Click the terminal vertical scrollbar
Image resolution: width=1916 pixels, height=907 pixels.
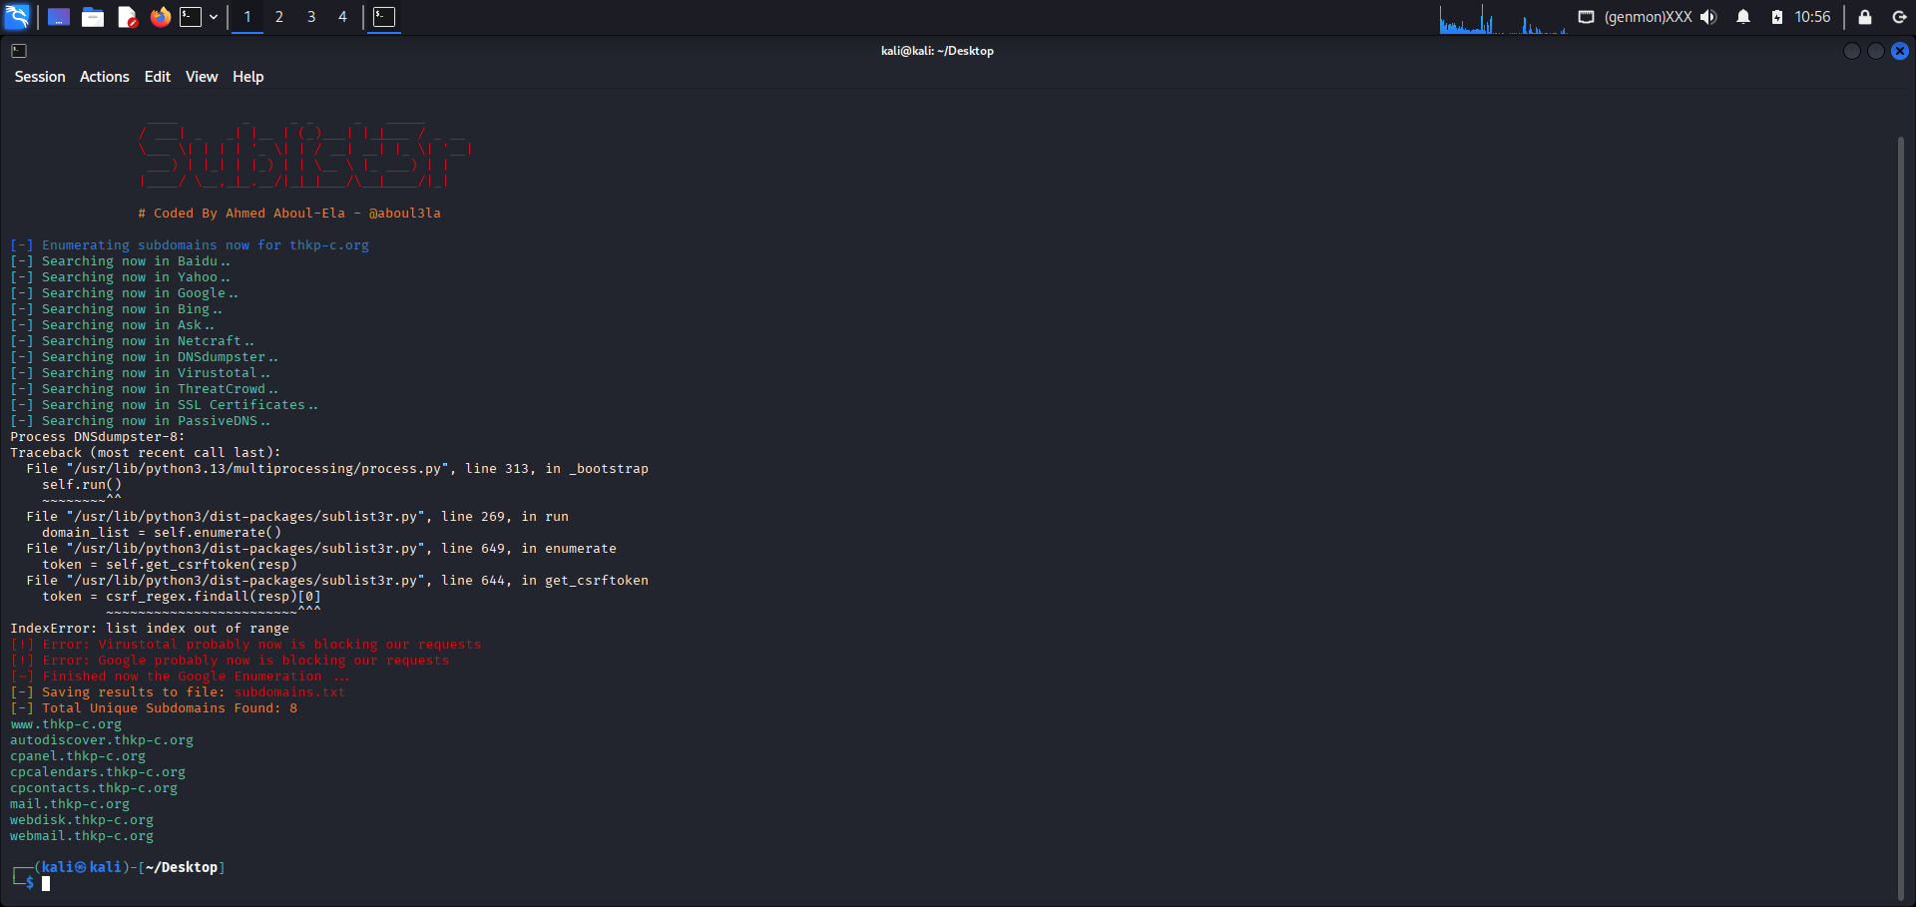click(1901, 517)
